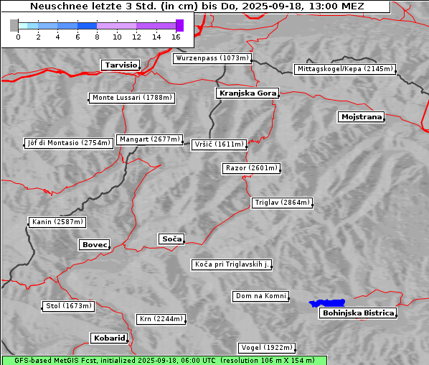The width and height of the screenshot is (429, 365).
Task: Select the Kobarid town label
Action: pyautogui.click(x=109, y=338)
